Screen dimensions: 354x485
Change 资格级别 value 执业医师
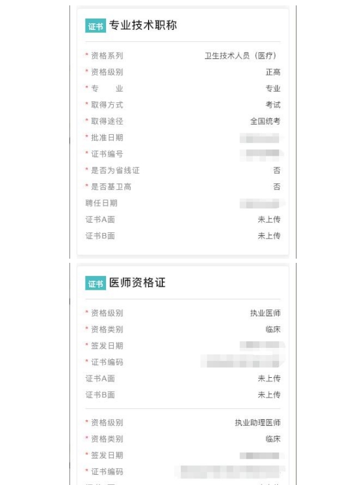(265, 313)
